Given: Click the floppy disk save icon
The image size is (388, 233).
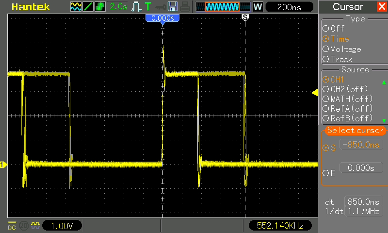Looking at the screenshot, I should (173, 7).
